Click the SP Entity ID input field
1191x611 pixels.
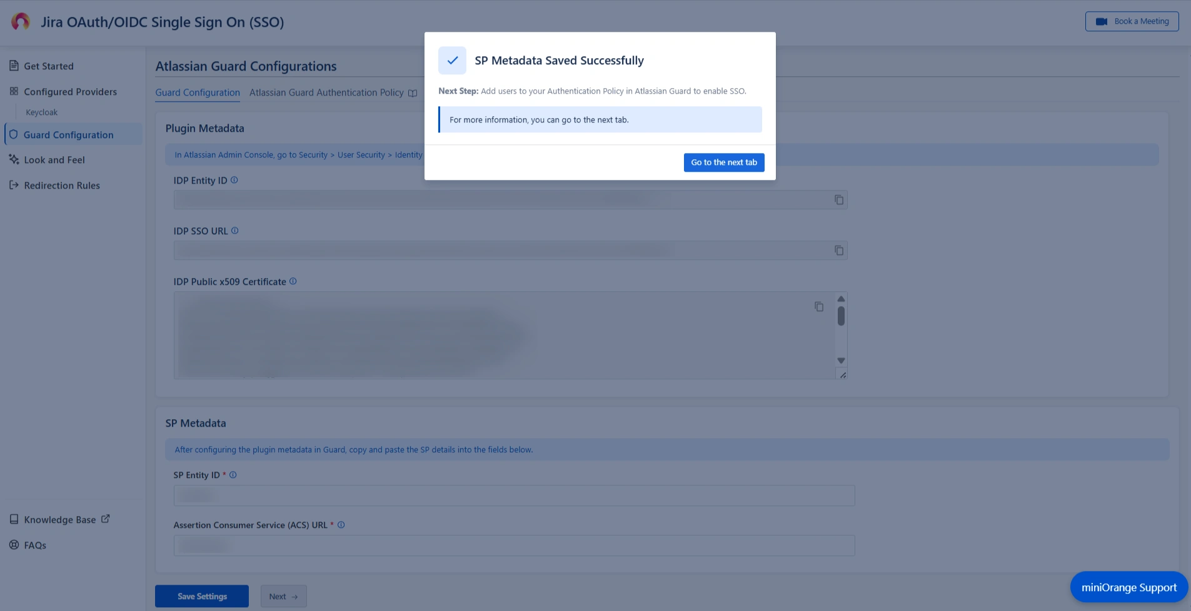click(x=514, y=495)
